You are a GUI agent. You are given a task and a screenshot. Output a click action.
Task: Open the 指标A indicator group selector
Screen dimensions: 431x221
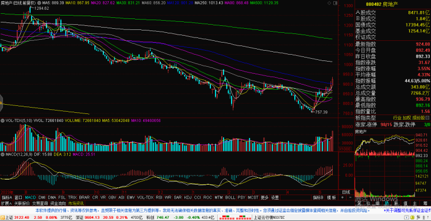click(6, 197)
